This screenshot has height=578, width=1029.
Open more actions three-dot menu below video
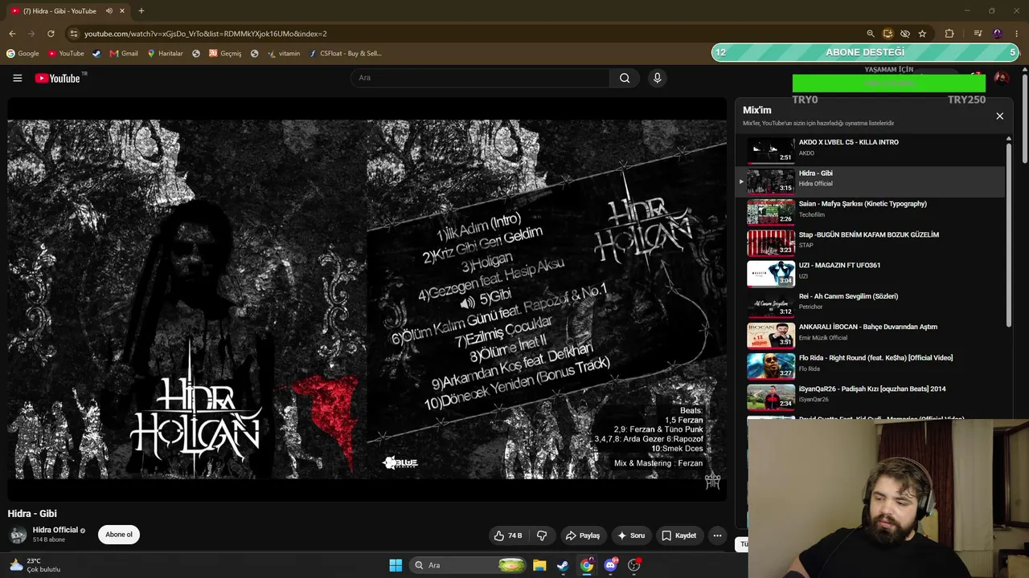[717, 535]
